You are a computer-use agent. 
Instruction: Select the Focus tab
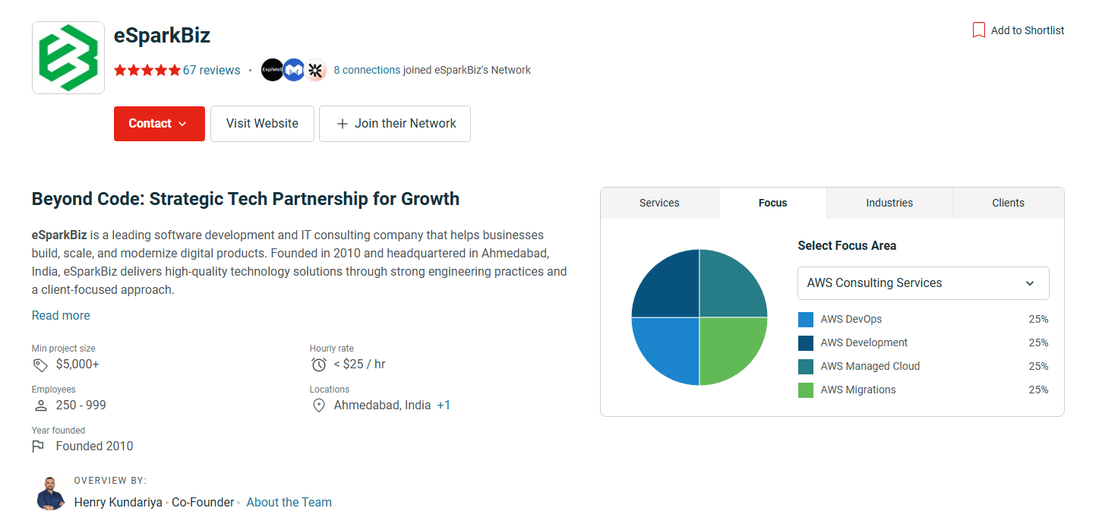point(772,203)
